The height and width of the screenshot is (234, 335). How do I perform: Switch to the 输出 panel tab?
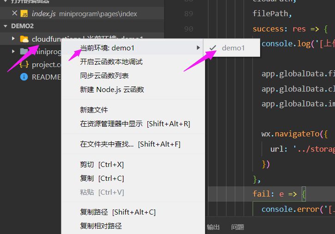click(213, 227)
